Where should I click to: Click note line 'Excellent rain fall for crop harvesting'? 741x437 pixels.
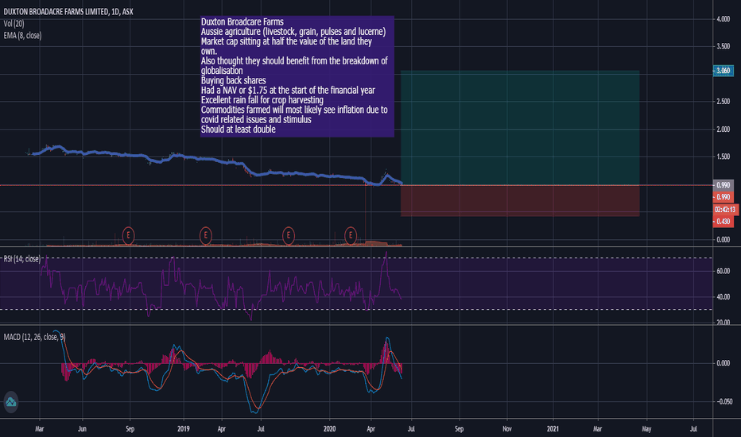pos(262,99)
